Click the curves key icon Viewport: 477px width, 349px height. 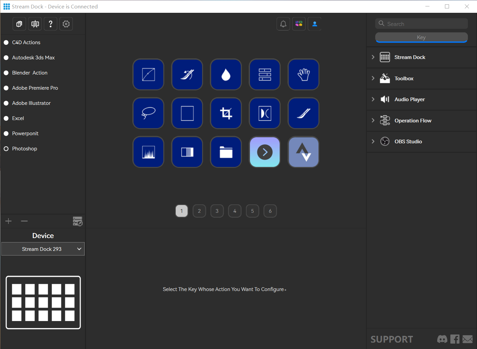click(x=148, y=75)
